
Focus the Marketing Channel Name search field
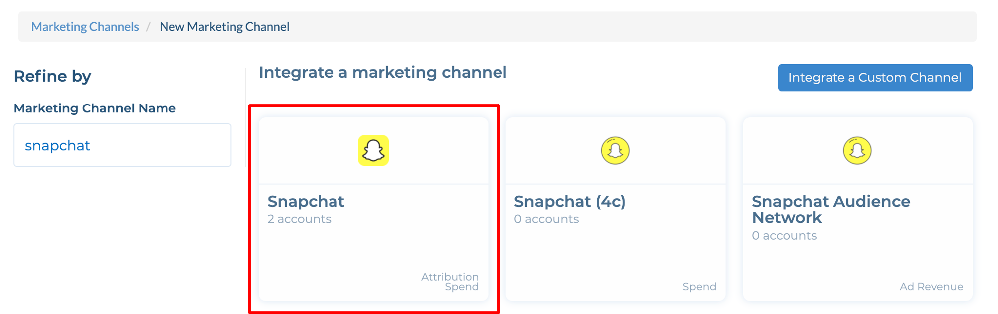tap(123, 145)
